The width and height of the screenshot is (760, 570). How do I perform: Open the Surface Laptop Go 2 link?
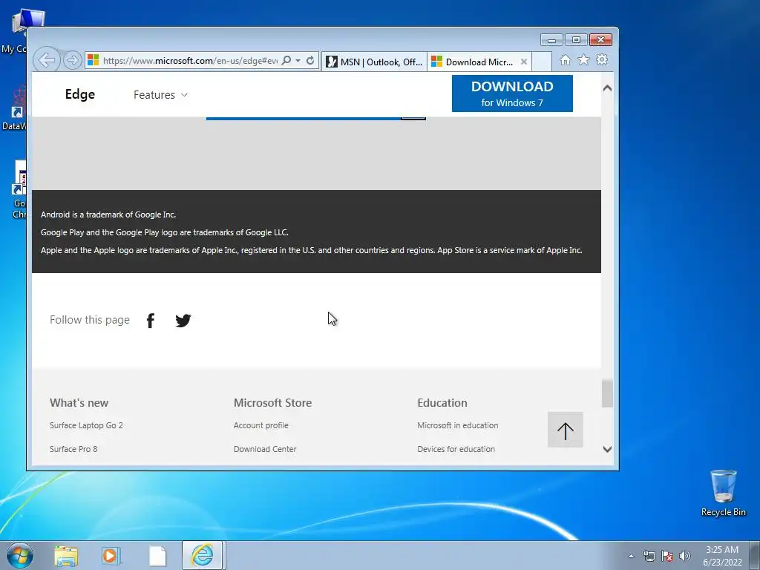click(x=86, y=425)
